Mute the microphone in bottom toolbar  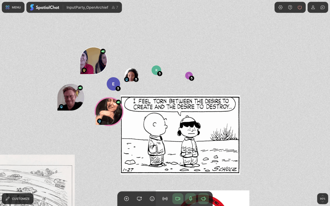click(x=191, y=199)
